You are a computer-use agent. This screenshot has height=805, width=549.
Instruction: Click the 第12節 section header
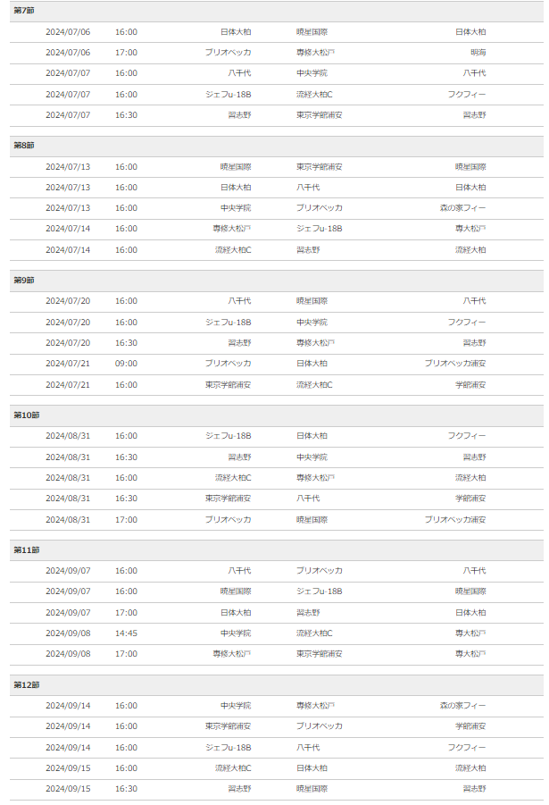click(276, 685)
